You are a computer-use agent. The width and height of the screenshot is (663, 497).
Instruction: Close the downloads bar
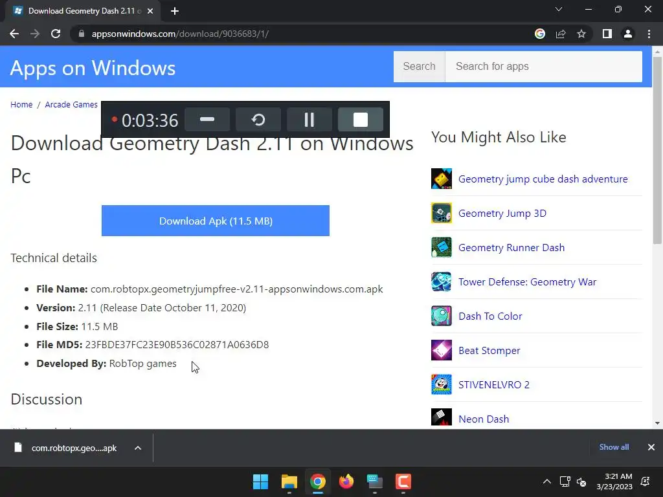pos(651,447)
